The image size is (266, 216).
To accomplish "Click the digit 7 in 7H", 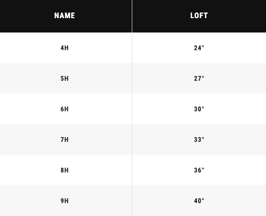I will coord(62,140).
